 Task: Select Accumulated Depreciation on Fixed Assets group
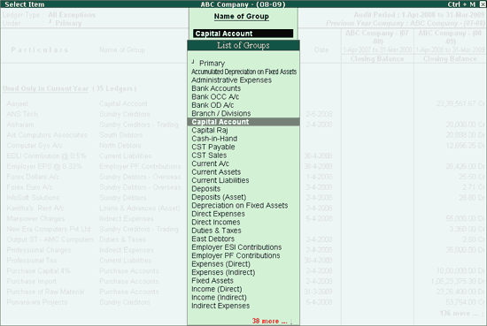pos(243,72)
